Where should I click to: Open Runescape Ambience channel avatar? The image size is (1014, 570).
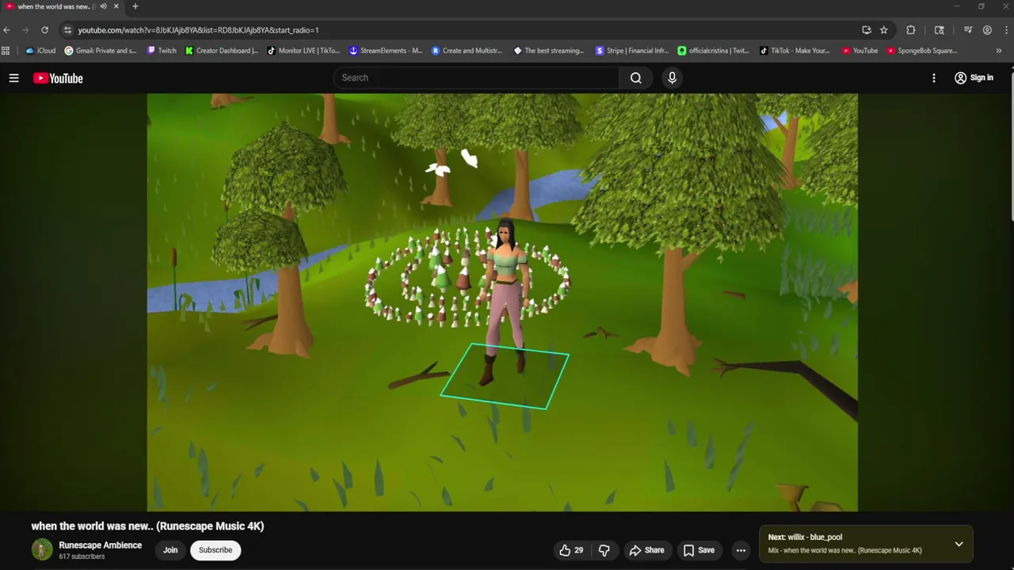(x=42, y=549)
